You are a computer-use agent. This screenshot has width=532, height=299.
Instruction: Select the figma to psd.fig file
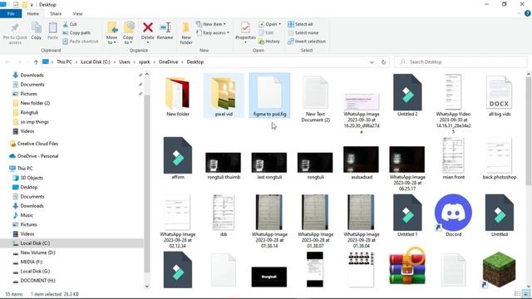pos(269,96)
